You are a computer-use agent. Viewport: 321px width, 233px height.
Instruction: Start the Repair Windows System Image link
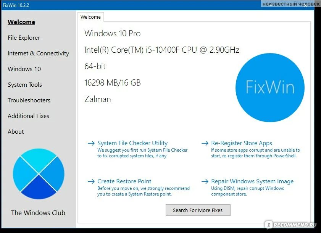tap(252, 181)
